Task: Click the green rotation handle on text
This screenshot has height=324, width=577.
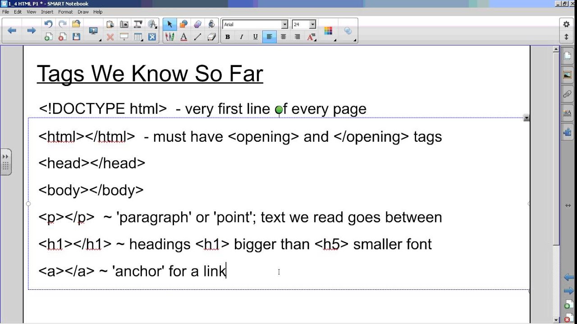Action: click(x=279, y=109)
